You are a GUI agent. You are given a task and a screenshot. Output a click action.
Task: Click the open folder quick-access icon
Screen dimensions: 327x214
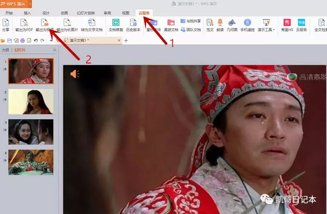click(x=3, y=41)
